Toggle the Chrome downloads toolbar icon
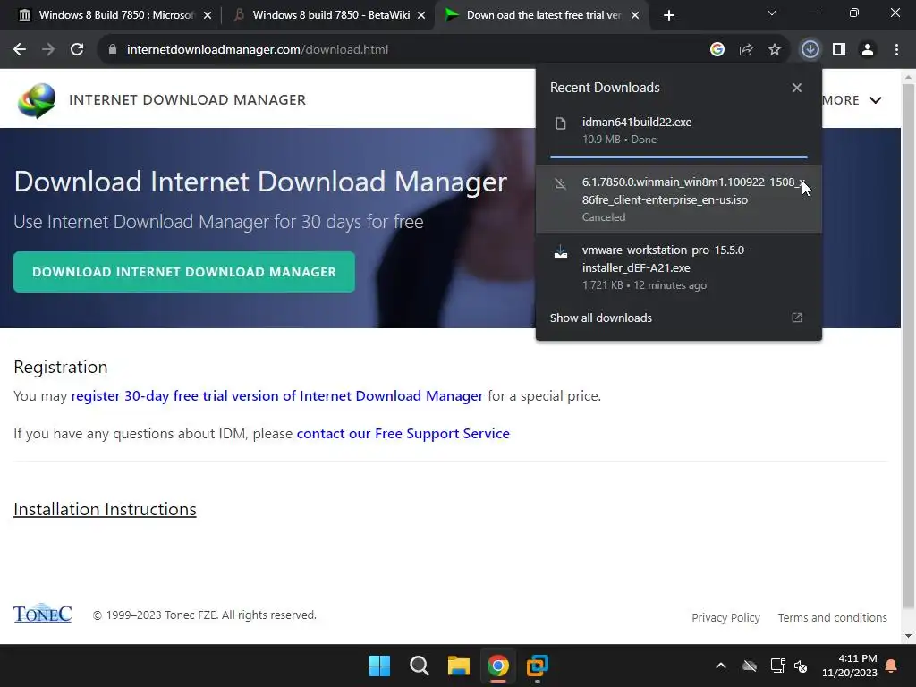Screen dimensions: 916x687 tap(810, 50)
